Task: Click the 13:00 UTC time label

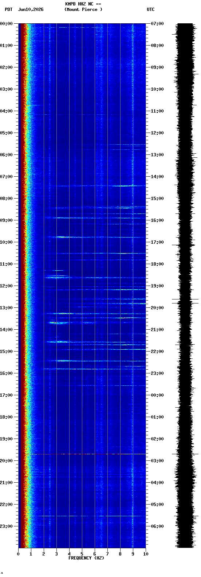Action: point(157,155)
